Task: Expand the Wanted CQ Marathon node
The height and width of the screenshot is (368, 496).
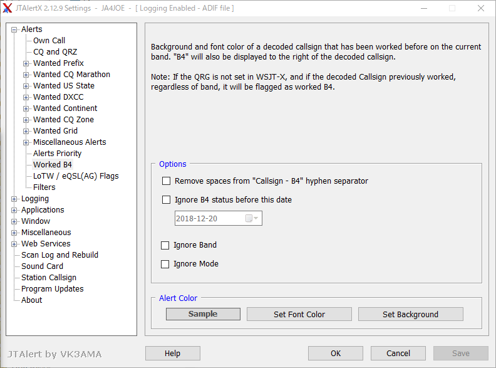Action: click(x=26, y=75)
